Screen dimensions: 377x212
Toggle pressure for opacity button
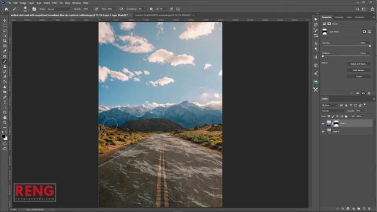97,9
